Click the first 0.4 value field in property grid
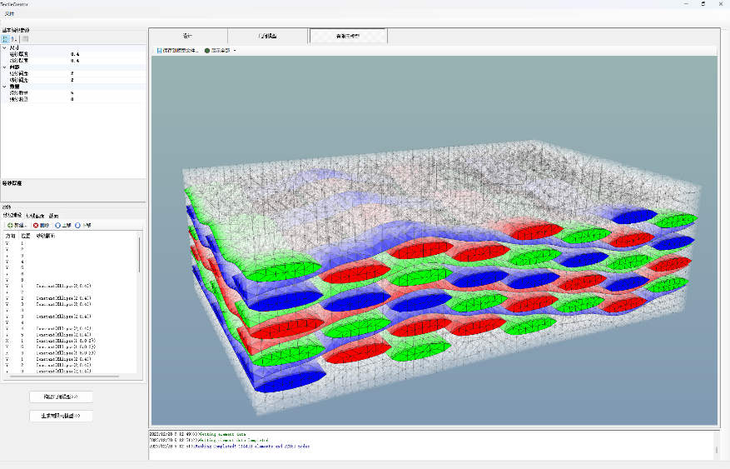 click(x=75, y=54)
